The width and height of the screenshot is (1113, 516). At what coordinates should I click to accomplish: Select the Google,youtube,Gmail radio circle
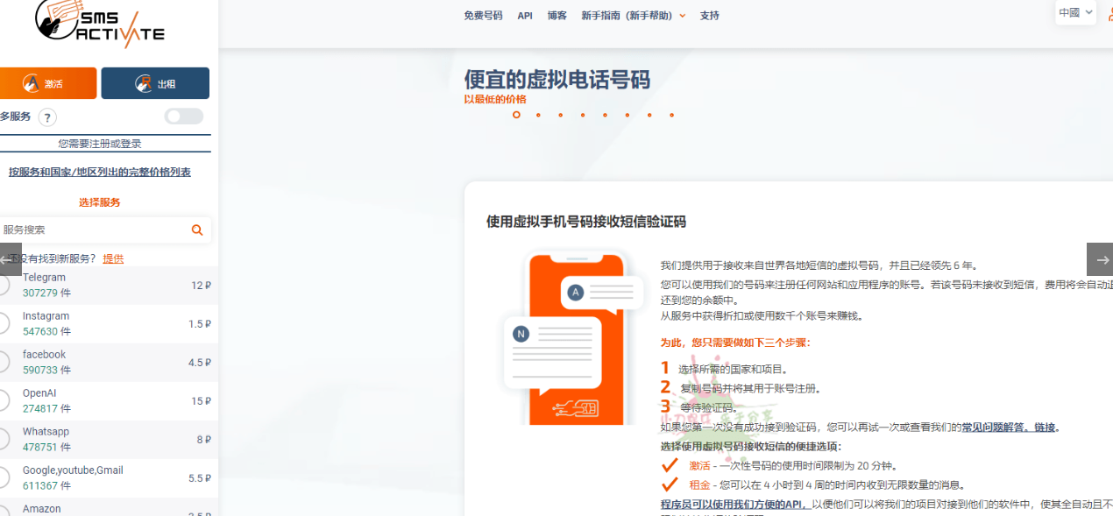click(x=3, y=478)
